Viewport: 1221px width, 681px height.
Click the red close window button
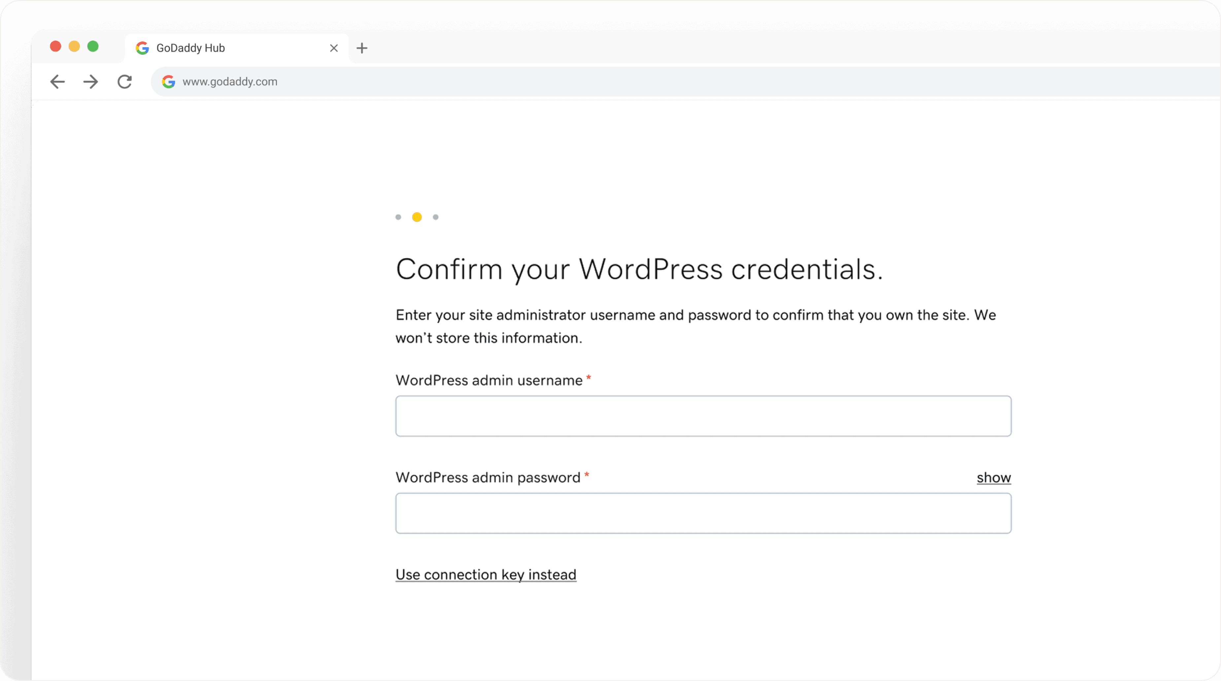55,46
